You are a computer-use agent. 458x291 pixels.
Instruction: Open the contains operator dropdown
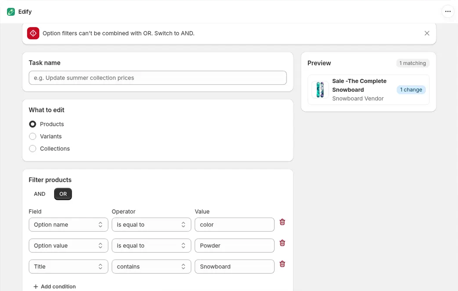(x=152, y=267)
